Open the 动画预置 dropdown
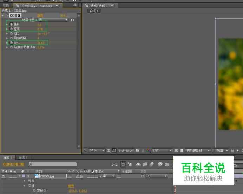Viewport: 243px width, 194px height. pyautogui.click(x=53, y=20)
